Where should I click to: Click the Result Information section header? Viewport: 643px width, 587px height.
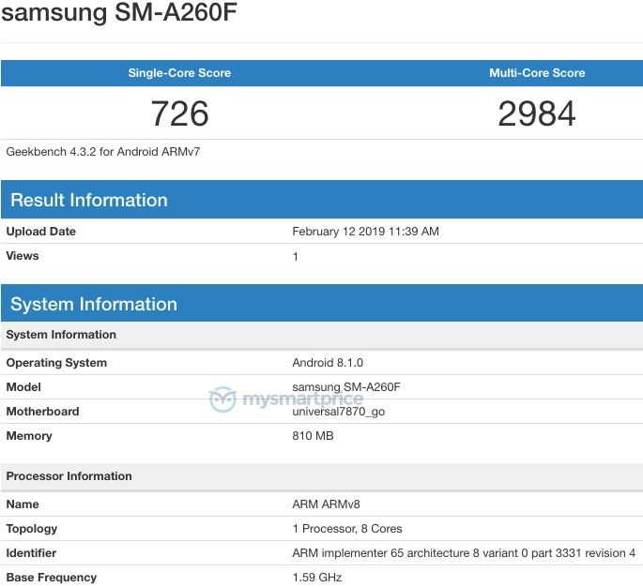pyautogui.click(x=321, y=200)
